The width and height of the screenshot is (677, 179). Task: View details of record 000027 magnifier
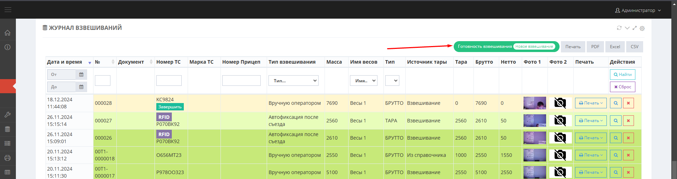[x=616, y=121]
